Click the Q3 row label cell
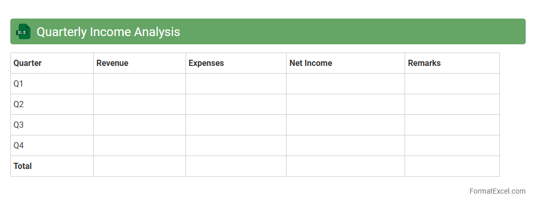This screenshot has width=536, height=206. coord(52,125)
